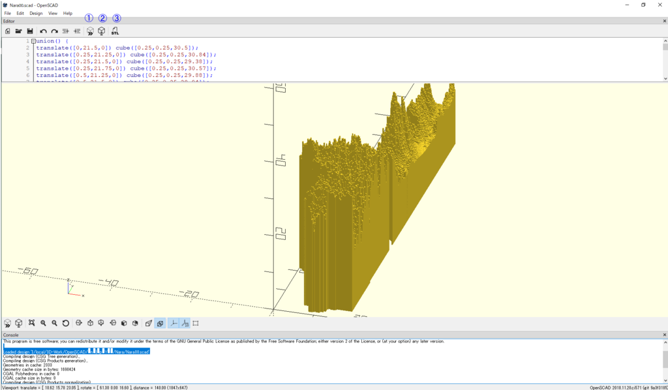Zoom in on the 3D view

point(43,323)
